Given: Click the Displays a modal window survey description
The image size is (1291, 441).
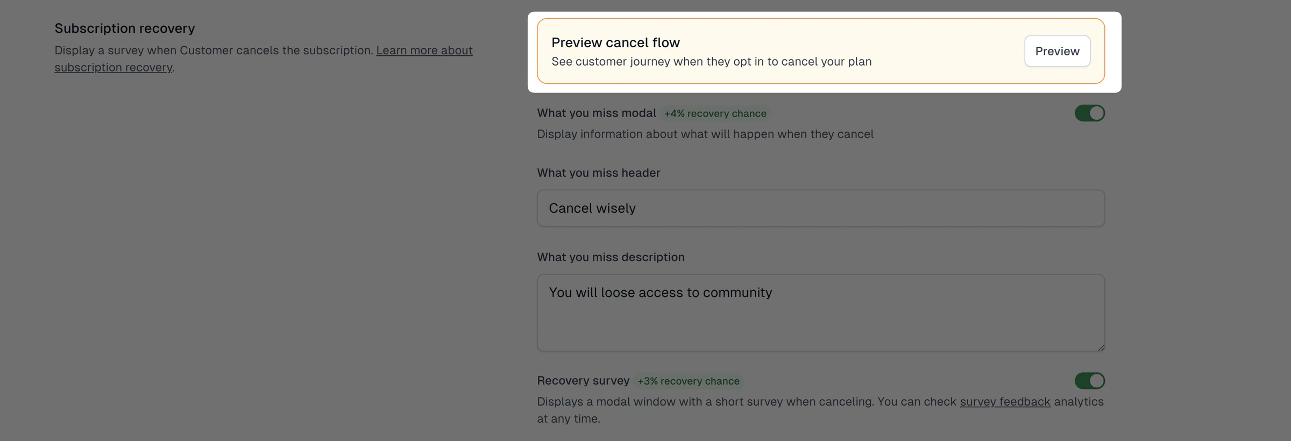Looking at the screenshot, I should (x=820, y=410).
